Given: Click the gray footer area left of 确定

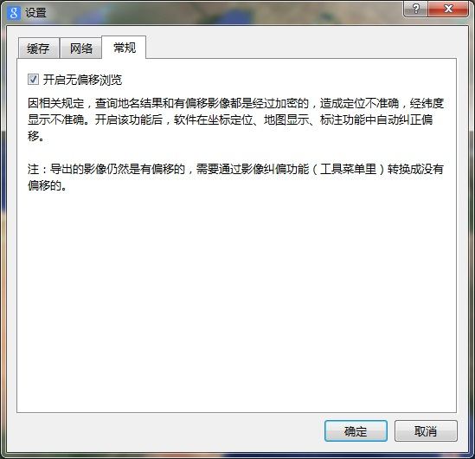Looking at the screenshot, I should tap(164, 430).
